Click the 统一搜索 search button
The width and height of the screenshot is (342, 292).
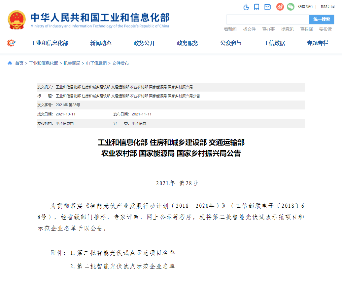point(322,20)
